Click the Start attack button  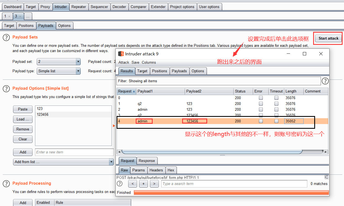328,38
